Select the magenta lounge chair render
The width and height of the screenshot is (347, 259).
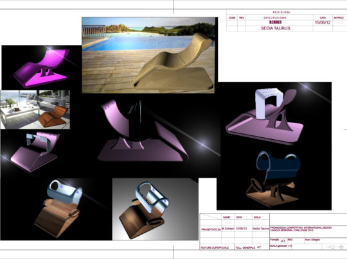41,67
